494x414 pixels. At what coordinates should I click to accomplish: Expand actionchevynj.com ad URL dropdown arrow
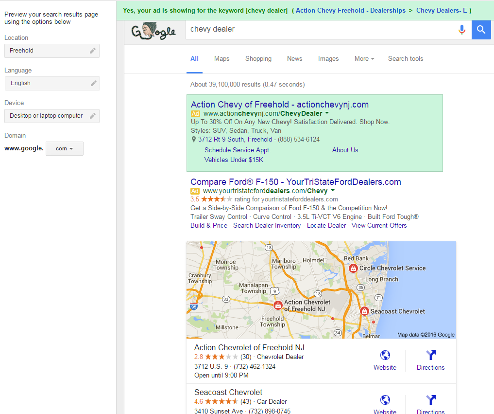click(x=327, y=113)
